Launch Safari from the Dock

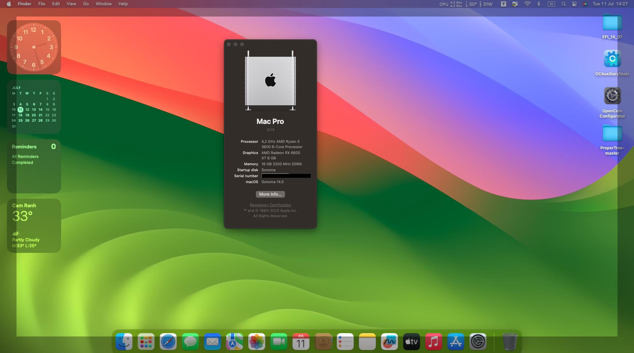tap(168, 341)
